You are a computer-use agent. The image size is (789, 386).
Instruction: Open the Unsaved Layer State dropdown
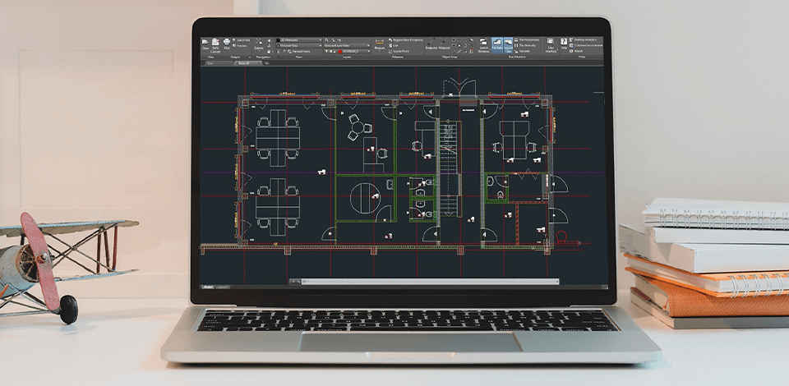point(347,46)
